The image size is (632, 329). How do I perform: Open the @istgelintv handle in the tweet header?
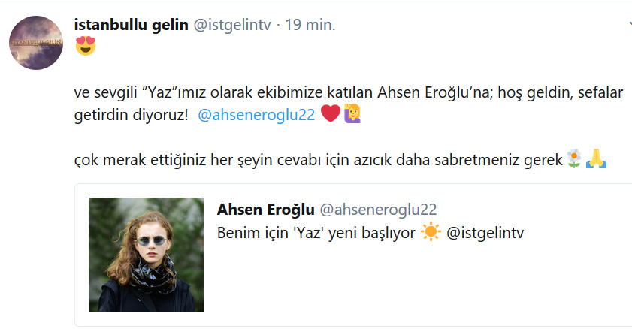[x=232, y=25]
